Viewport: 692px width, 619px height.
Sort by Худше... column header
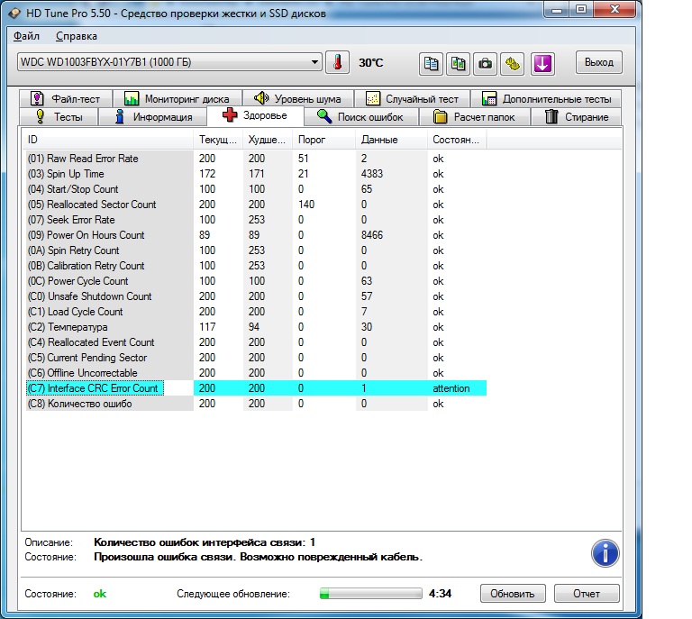point(268,140)
